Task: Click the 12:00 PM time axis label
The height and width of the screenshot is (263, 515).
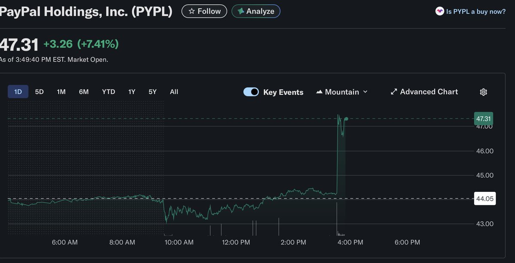Action: [235, 242]
